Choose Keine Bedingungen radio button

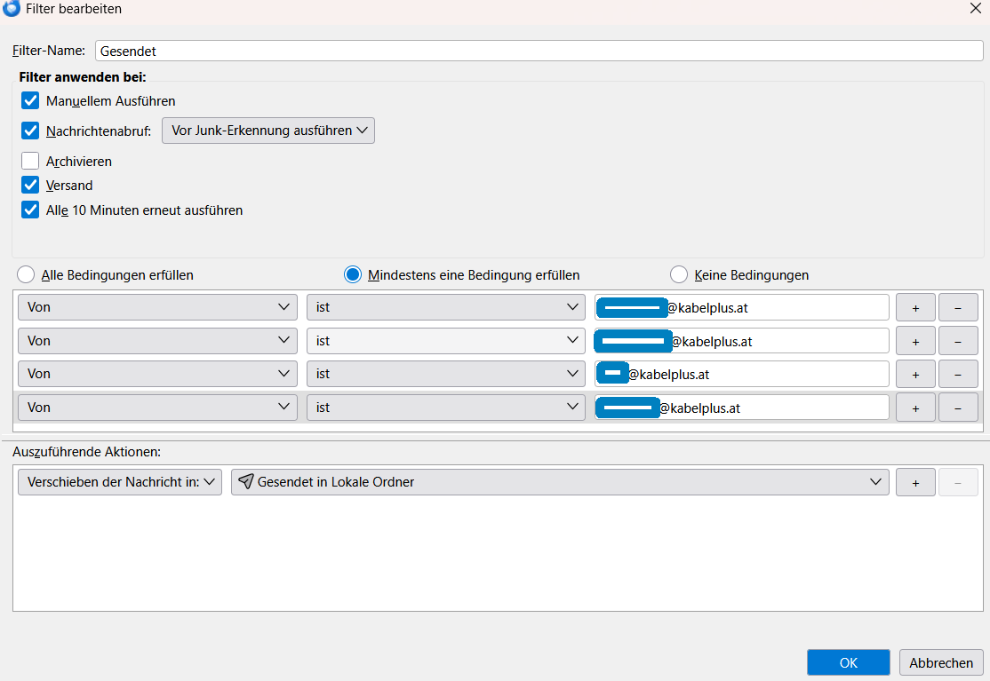[x=679, y=274]
